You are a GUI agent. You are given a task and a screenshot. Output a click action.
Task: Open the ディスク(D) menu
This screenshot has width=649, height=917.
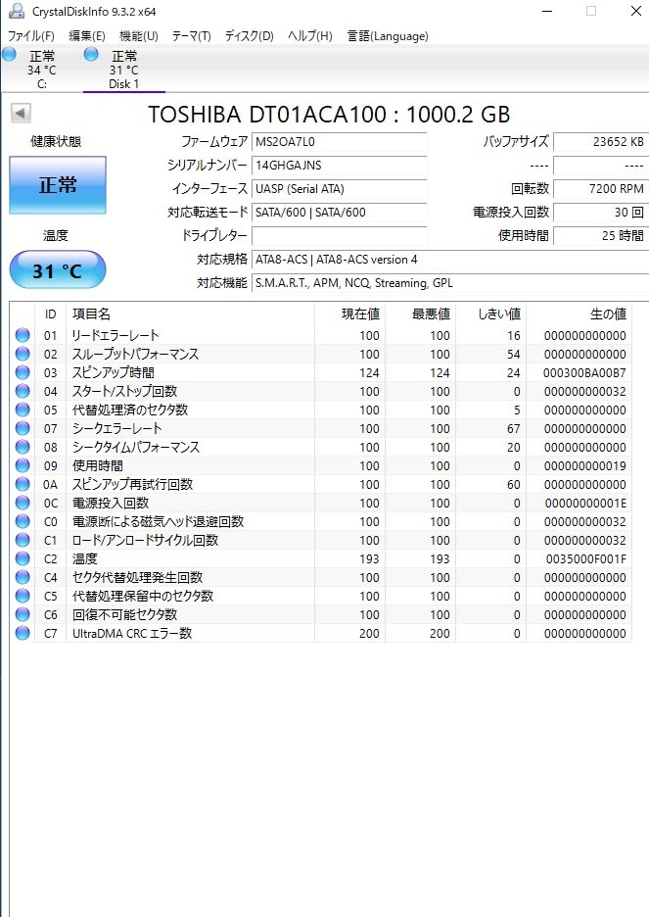[x=250, y=36]
